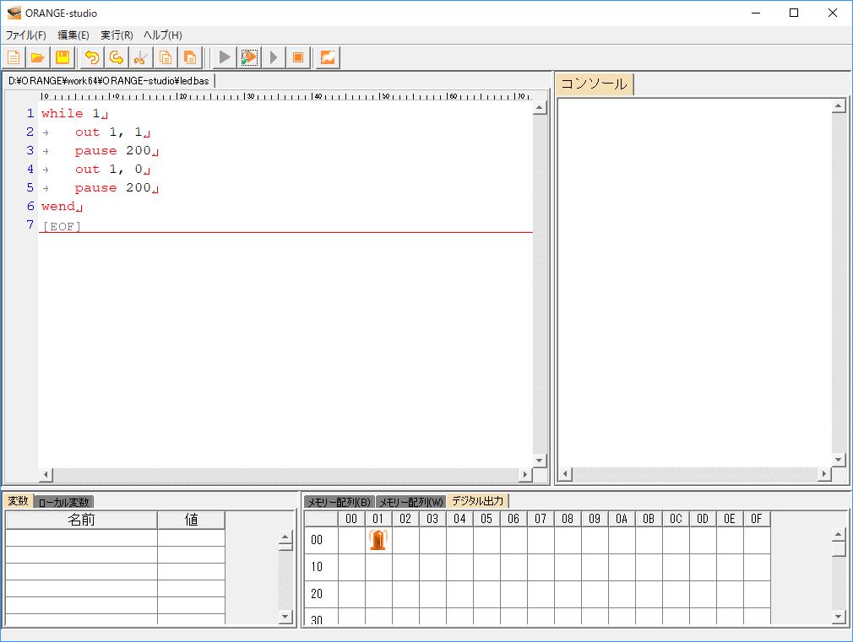The image size is (853, 642).
Task: Click the 値 column header
Action: [191, 520]
